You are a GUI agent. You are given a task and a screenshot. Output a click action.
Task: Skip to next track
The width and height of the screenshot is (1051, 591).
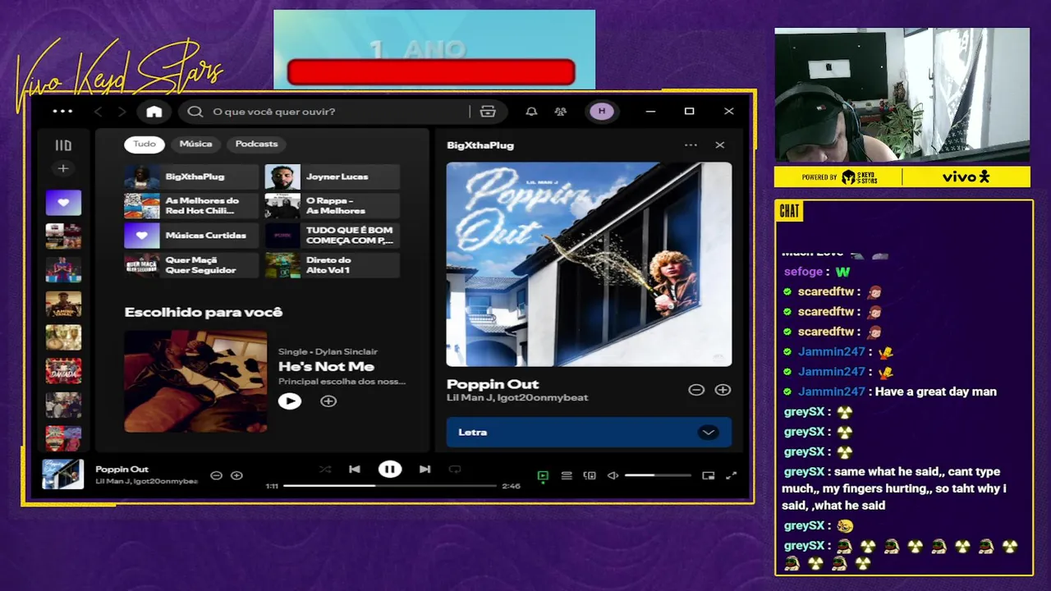pos(425,470)
